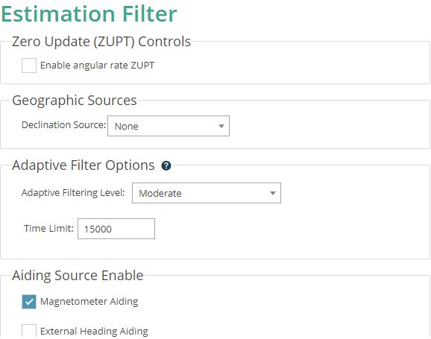Click the Time Limit label

coord(48,228)
